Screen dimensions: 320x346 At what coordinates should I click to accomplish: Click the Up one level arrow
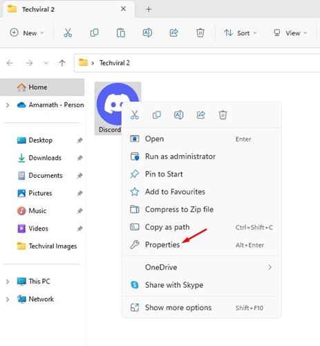click(62, 63)
